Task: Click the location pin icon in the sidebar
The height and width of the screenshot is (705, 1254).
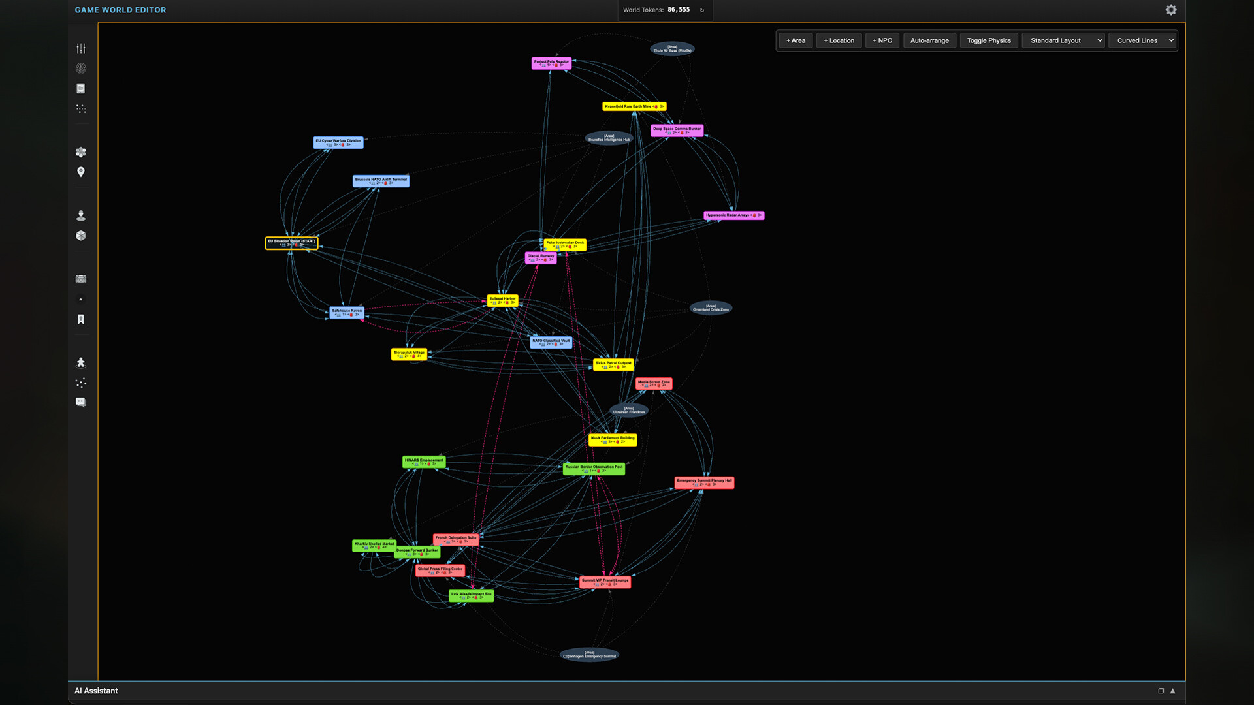Action: [80, 172]
